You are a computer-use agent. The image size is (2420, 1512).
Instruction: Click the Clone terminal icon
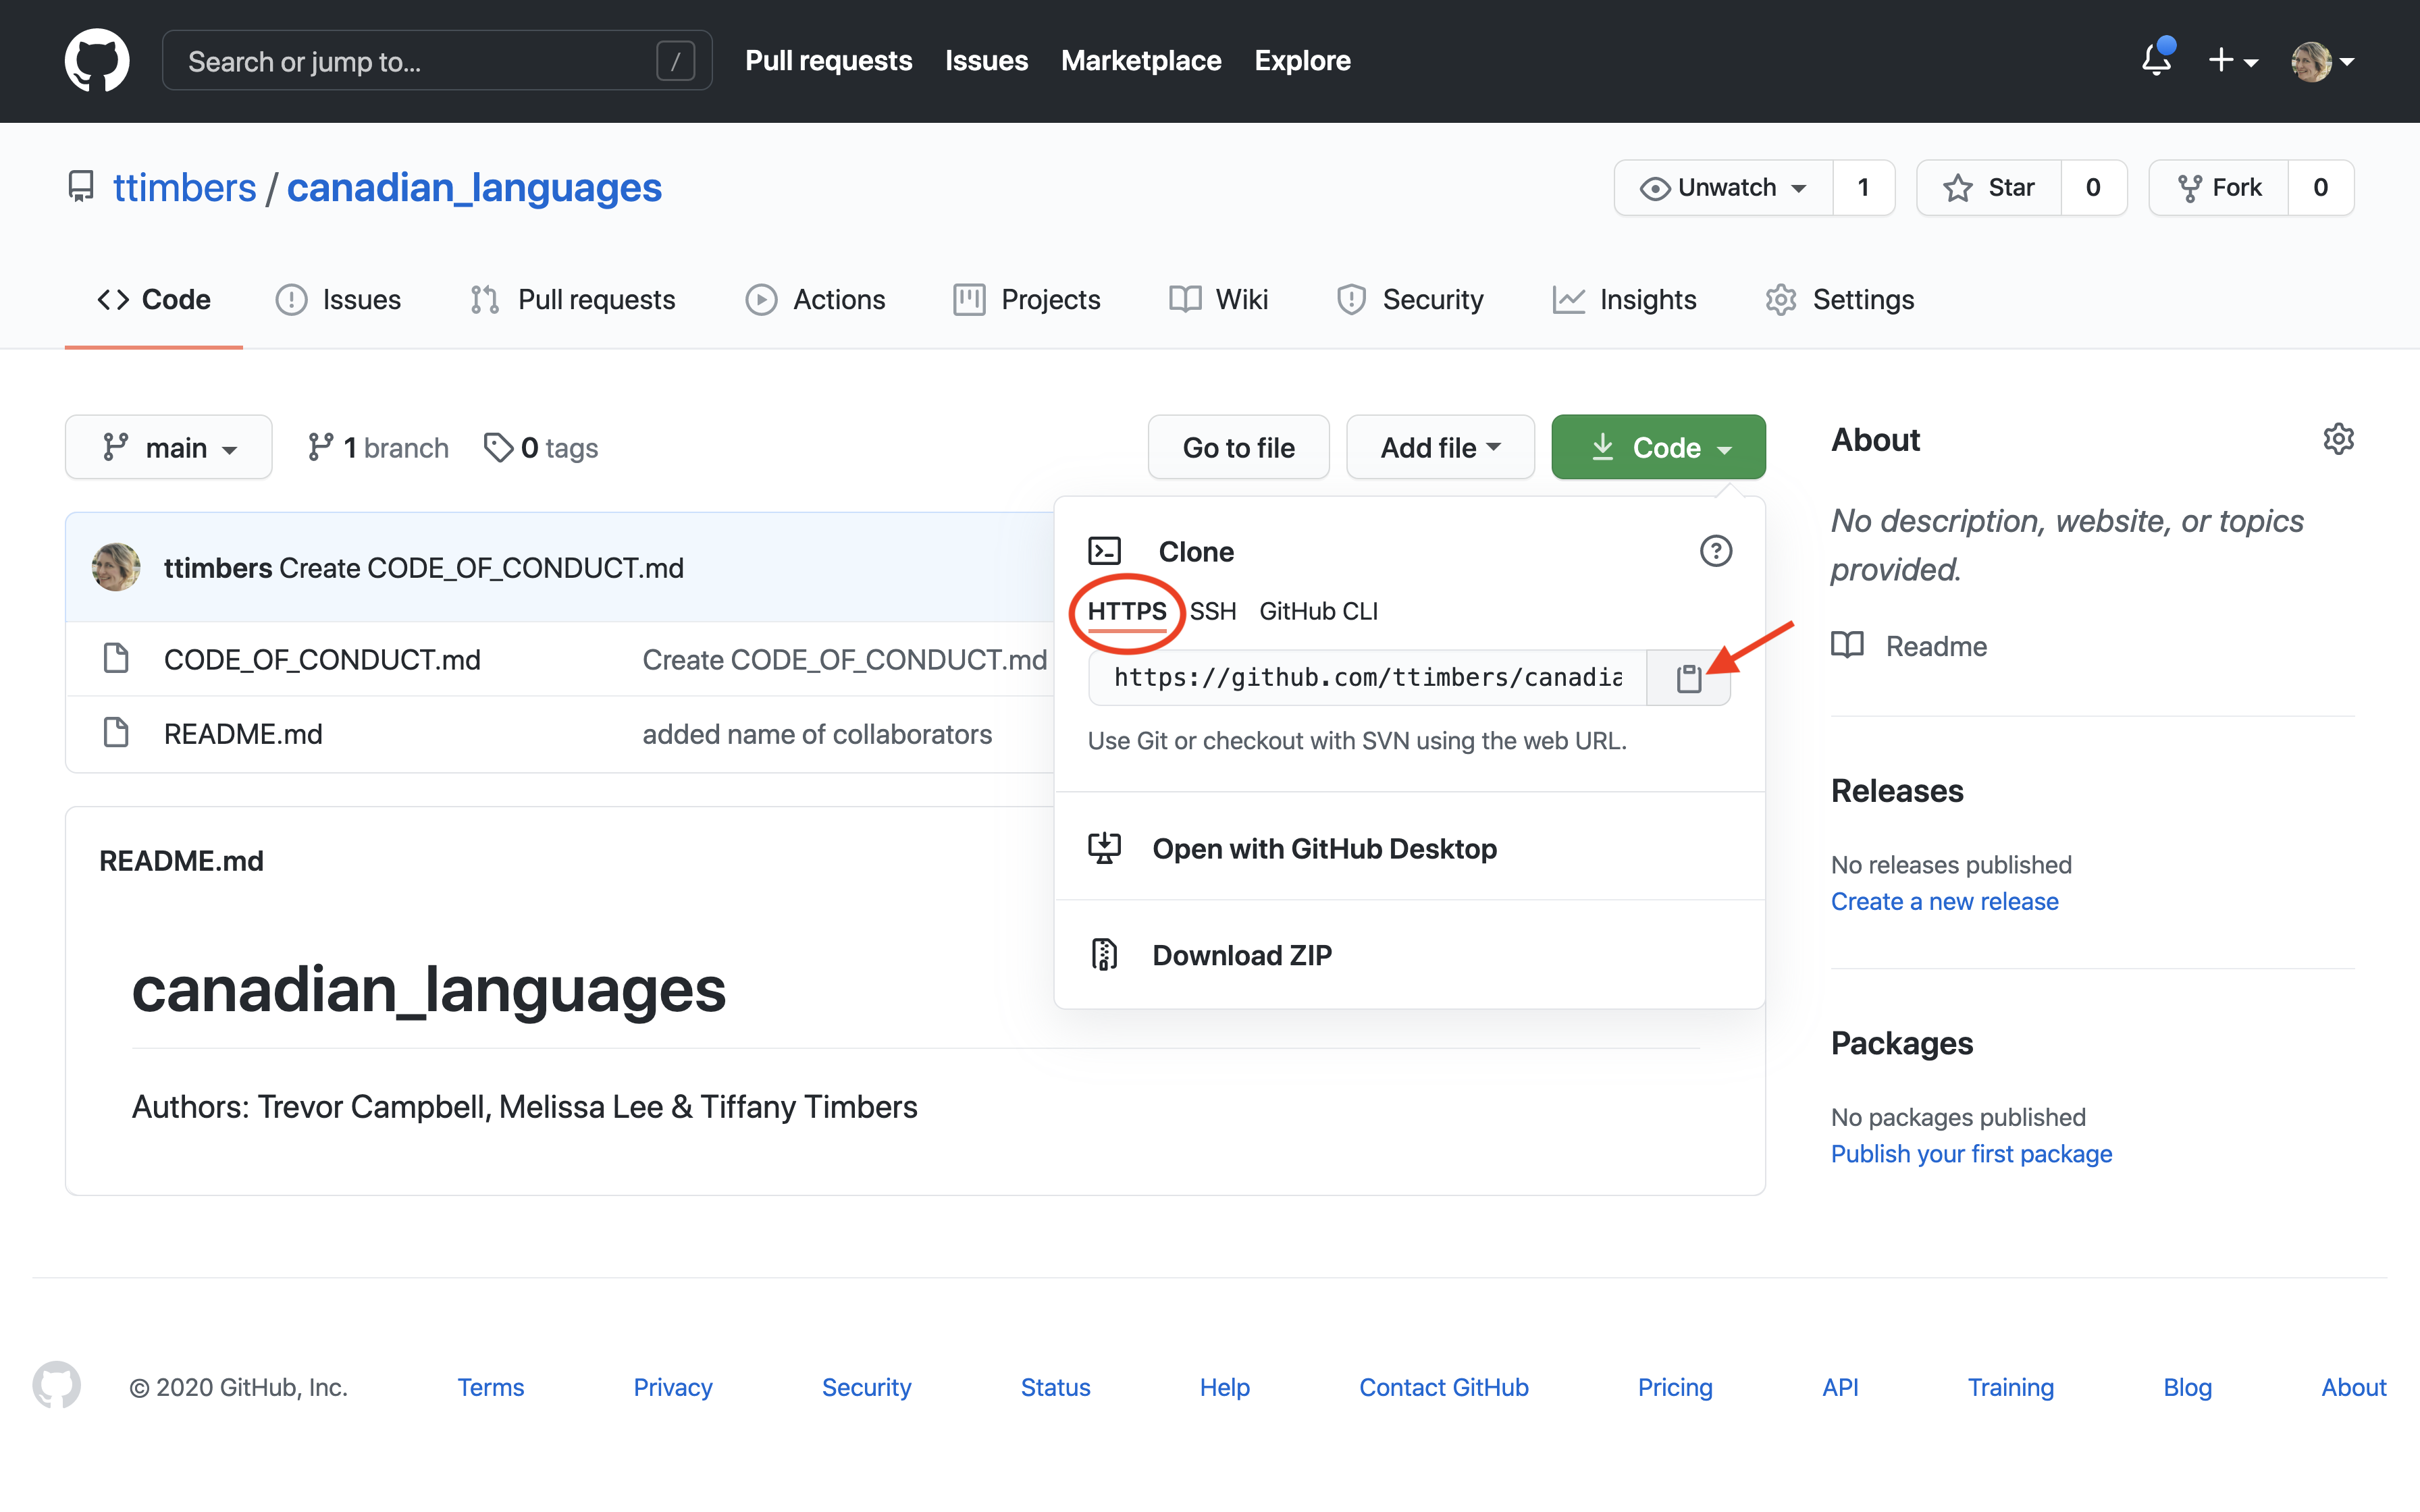[1105, 551]
